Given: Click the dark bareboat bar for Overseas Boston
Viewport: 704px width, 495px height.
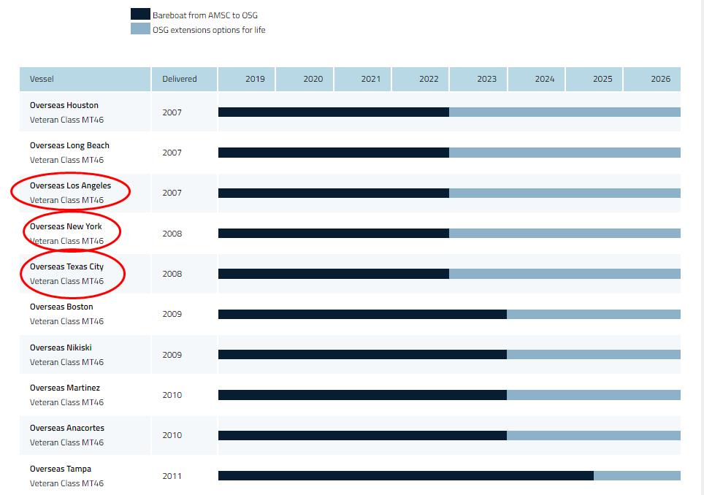Looking at the screenshot, I should click(362, 314).
